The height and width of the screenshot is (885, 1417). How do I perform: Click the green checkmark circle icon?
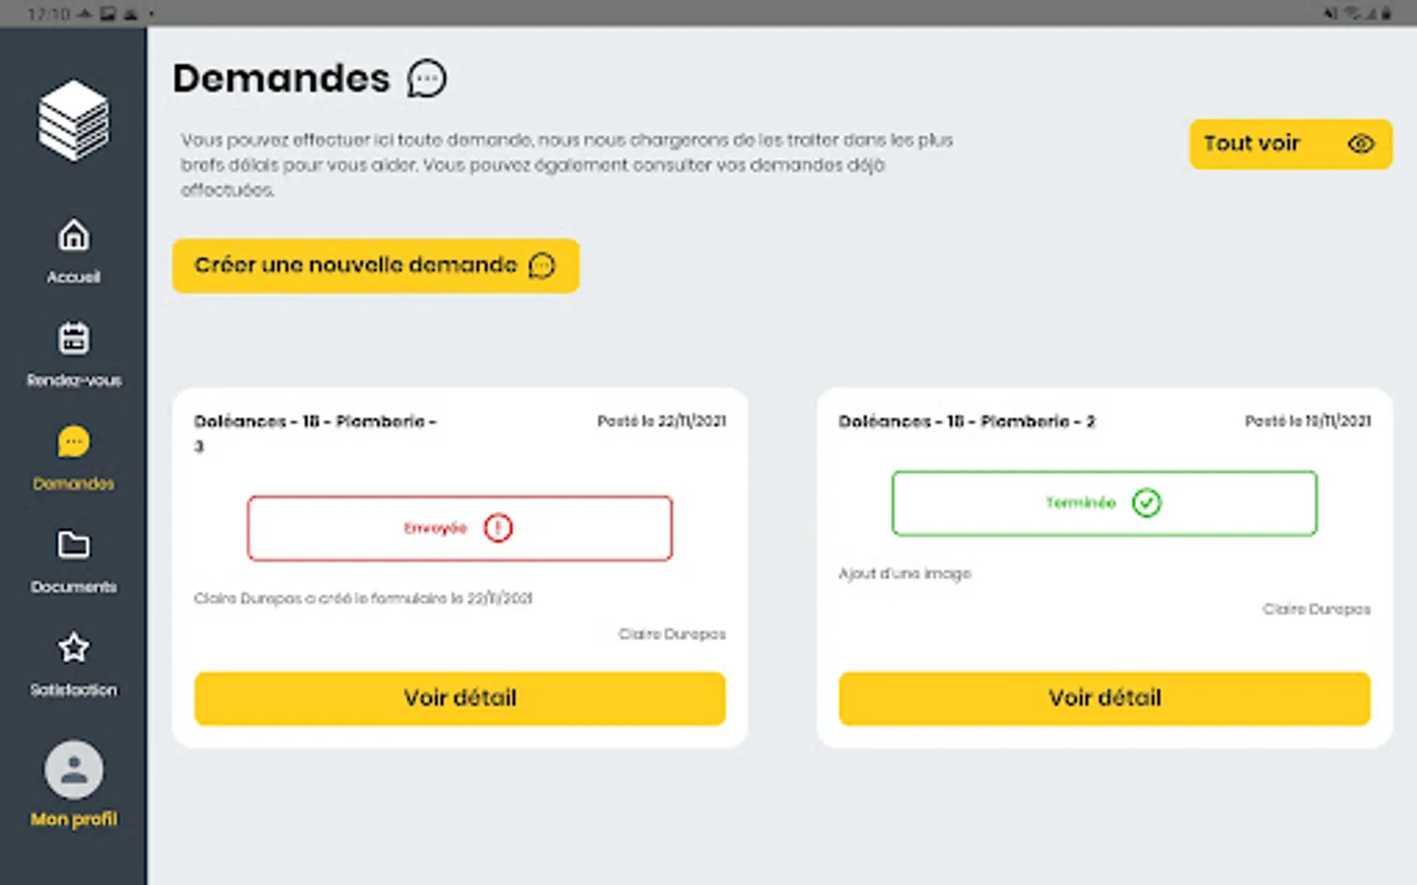click(1146, 503)
